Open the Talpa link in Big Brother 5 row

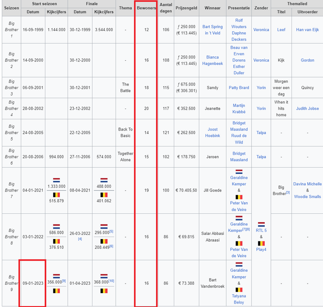point(261,132)
